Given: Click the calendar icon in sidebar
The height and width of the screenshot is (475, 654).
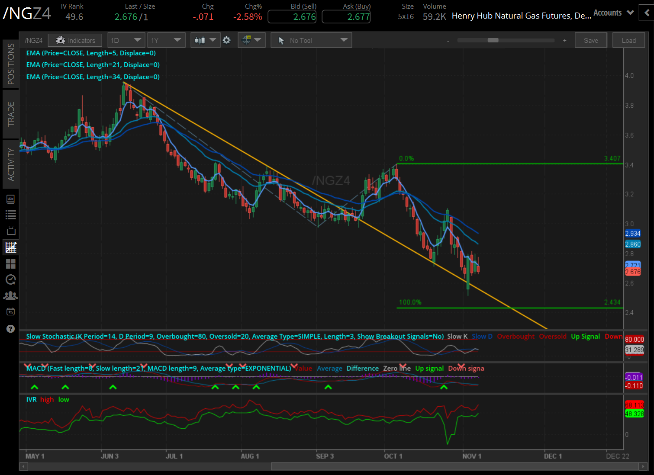Looking at the screenshot, I should pyautogui.click(x=11, y=311).
